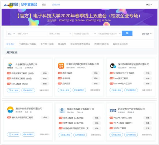Viewport: 159px width, 145px height.
Task: Open 北京慧清科技有限公司 company logo
Action: (x=10, y=66)
